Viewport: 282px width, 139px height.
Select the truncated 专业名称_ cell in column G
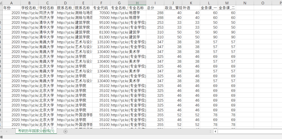119,8
